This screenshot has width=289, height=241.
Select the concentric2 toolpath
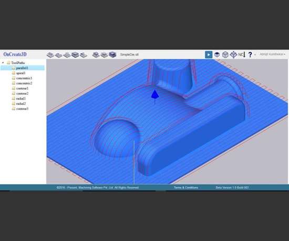point(24,83)
